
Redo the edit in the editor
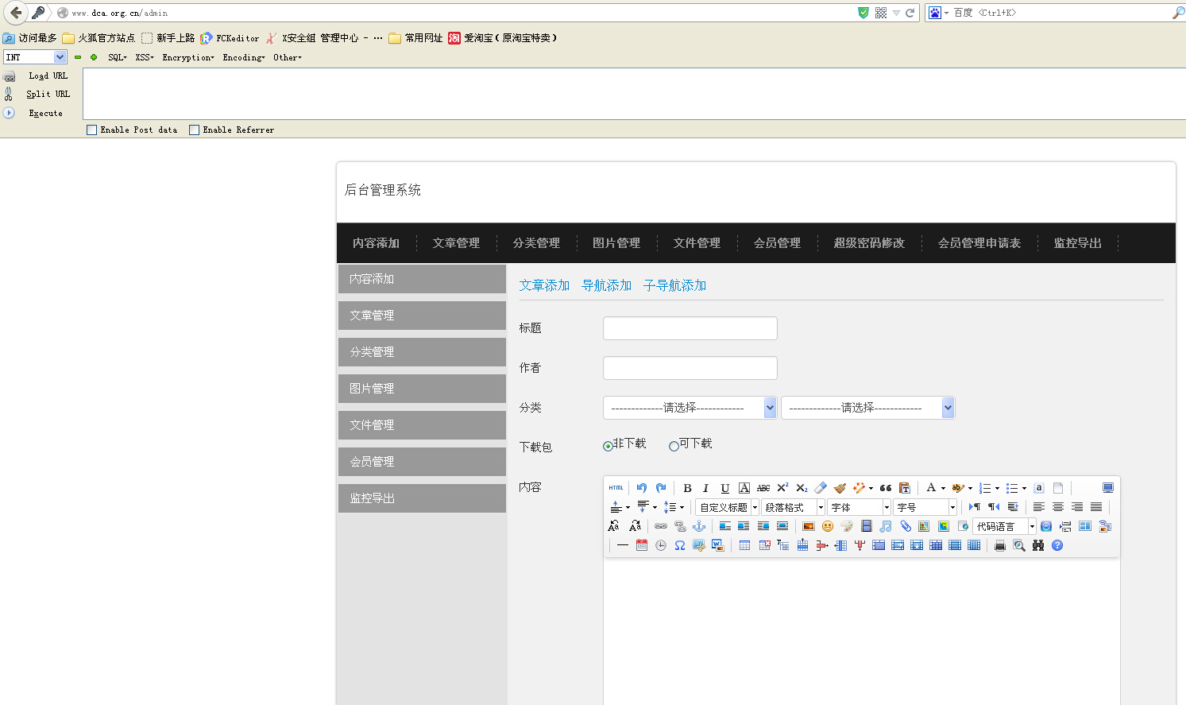point(661,488)
